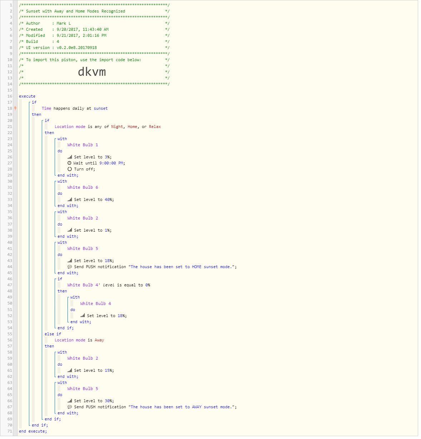The height and width of the screenshot is (439, 421).
Task: Select the import code dkvm
Action: point(92,72)
